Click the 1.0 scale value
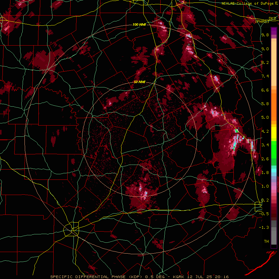Screen dimensions: 279x279 click(x=265, y=186)
